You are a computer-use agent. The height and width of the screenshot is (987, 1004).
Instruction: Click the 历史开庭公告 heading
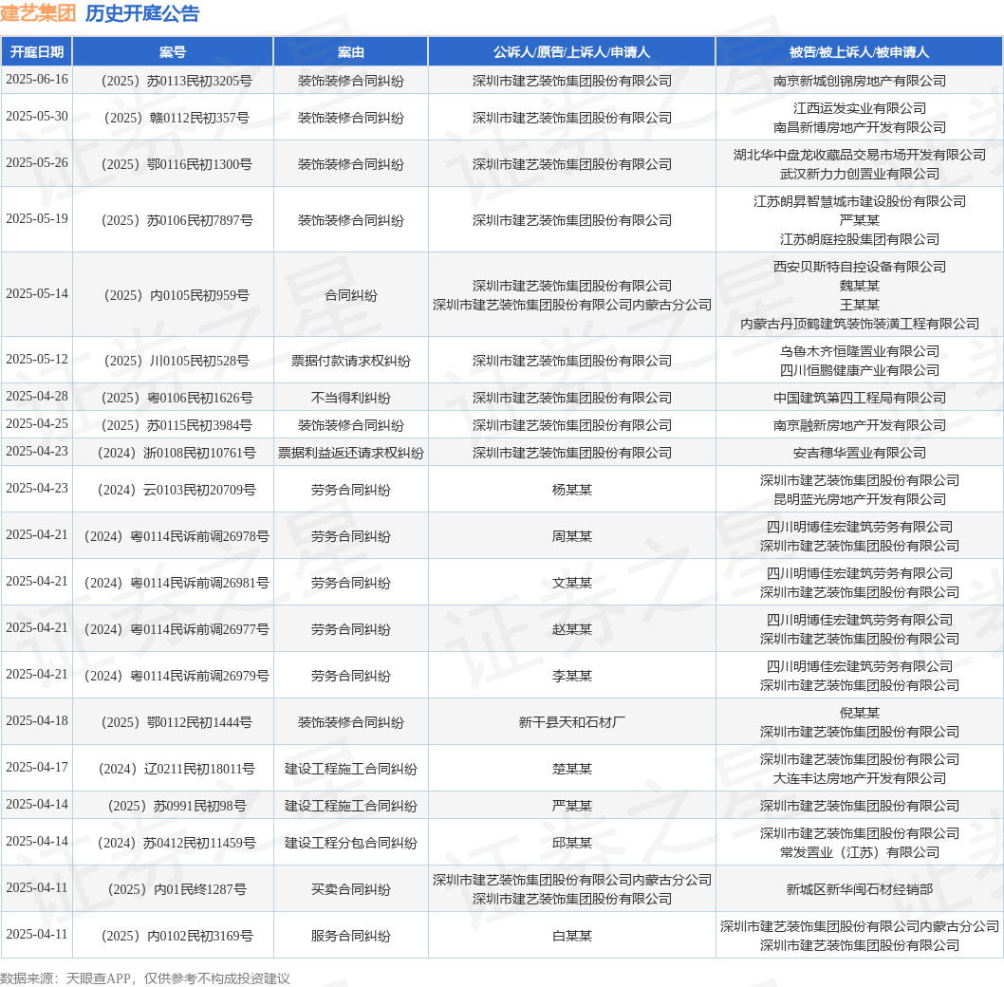(142, 13)
